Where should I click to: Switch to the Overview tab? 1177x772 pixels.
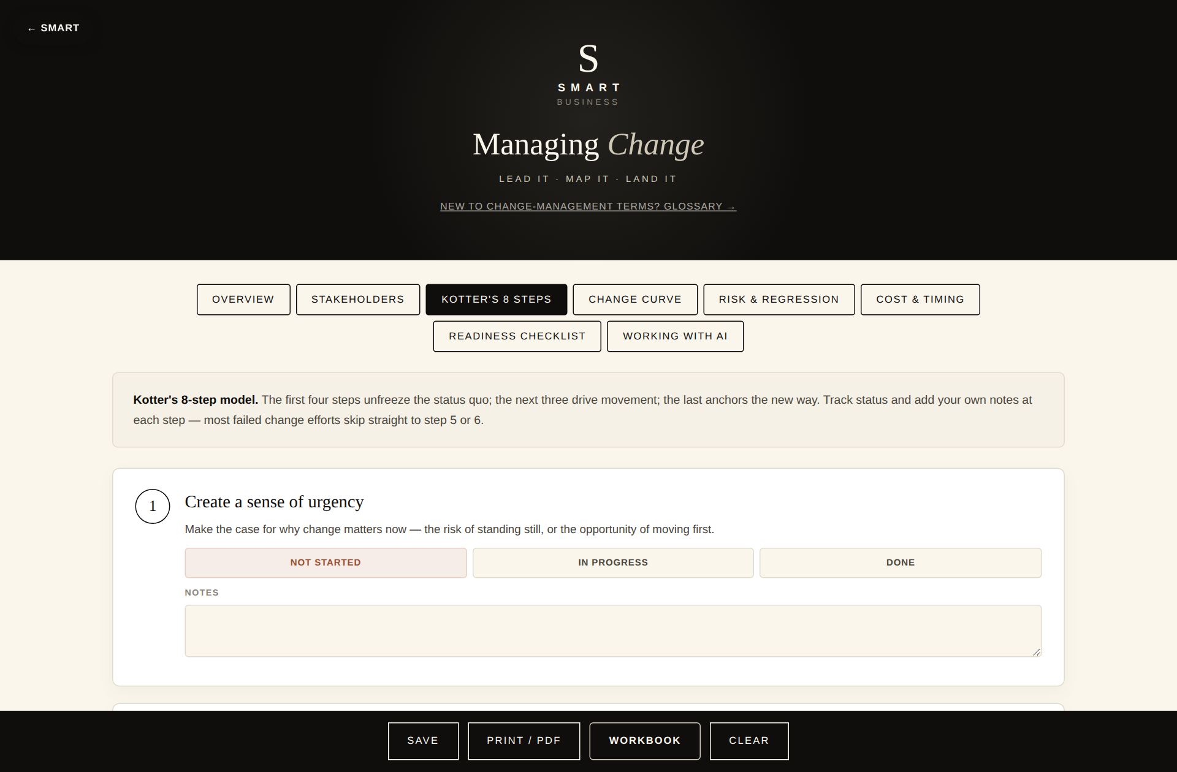point(243,300)
